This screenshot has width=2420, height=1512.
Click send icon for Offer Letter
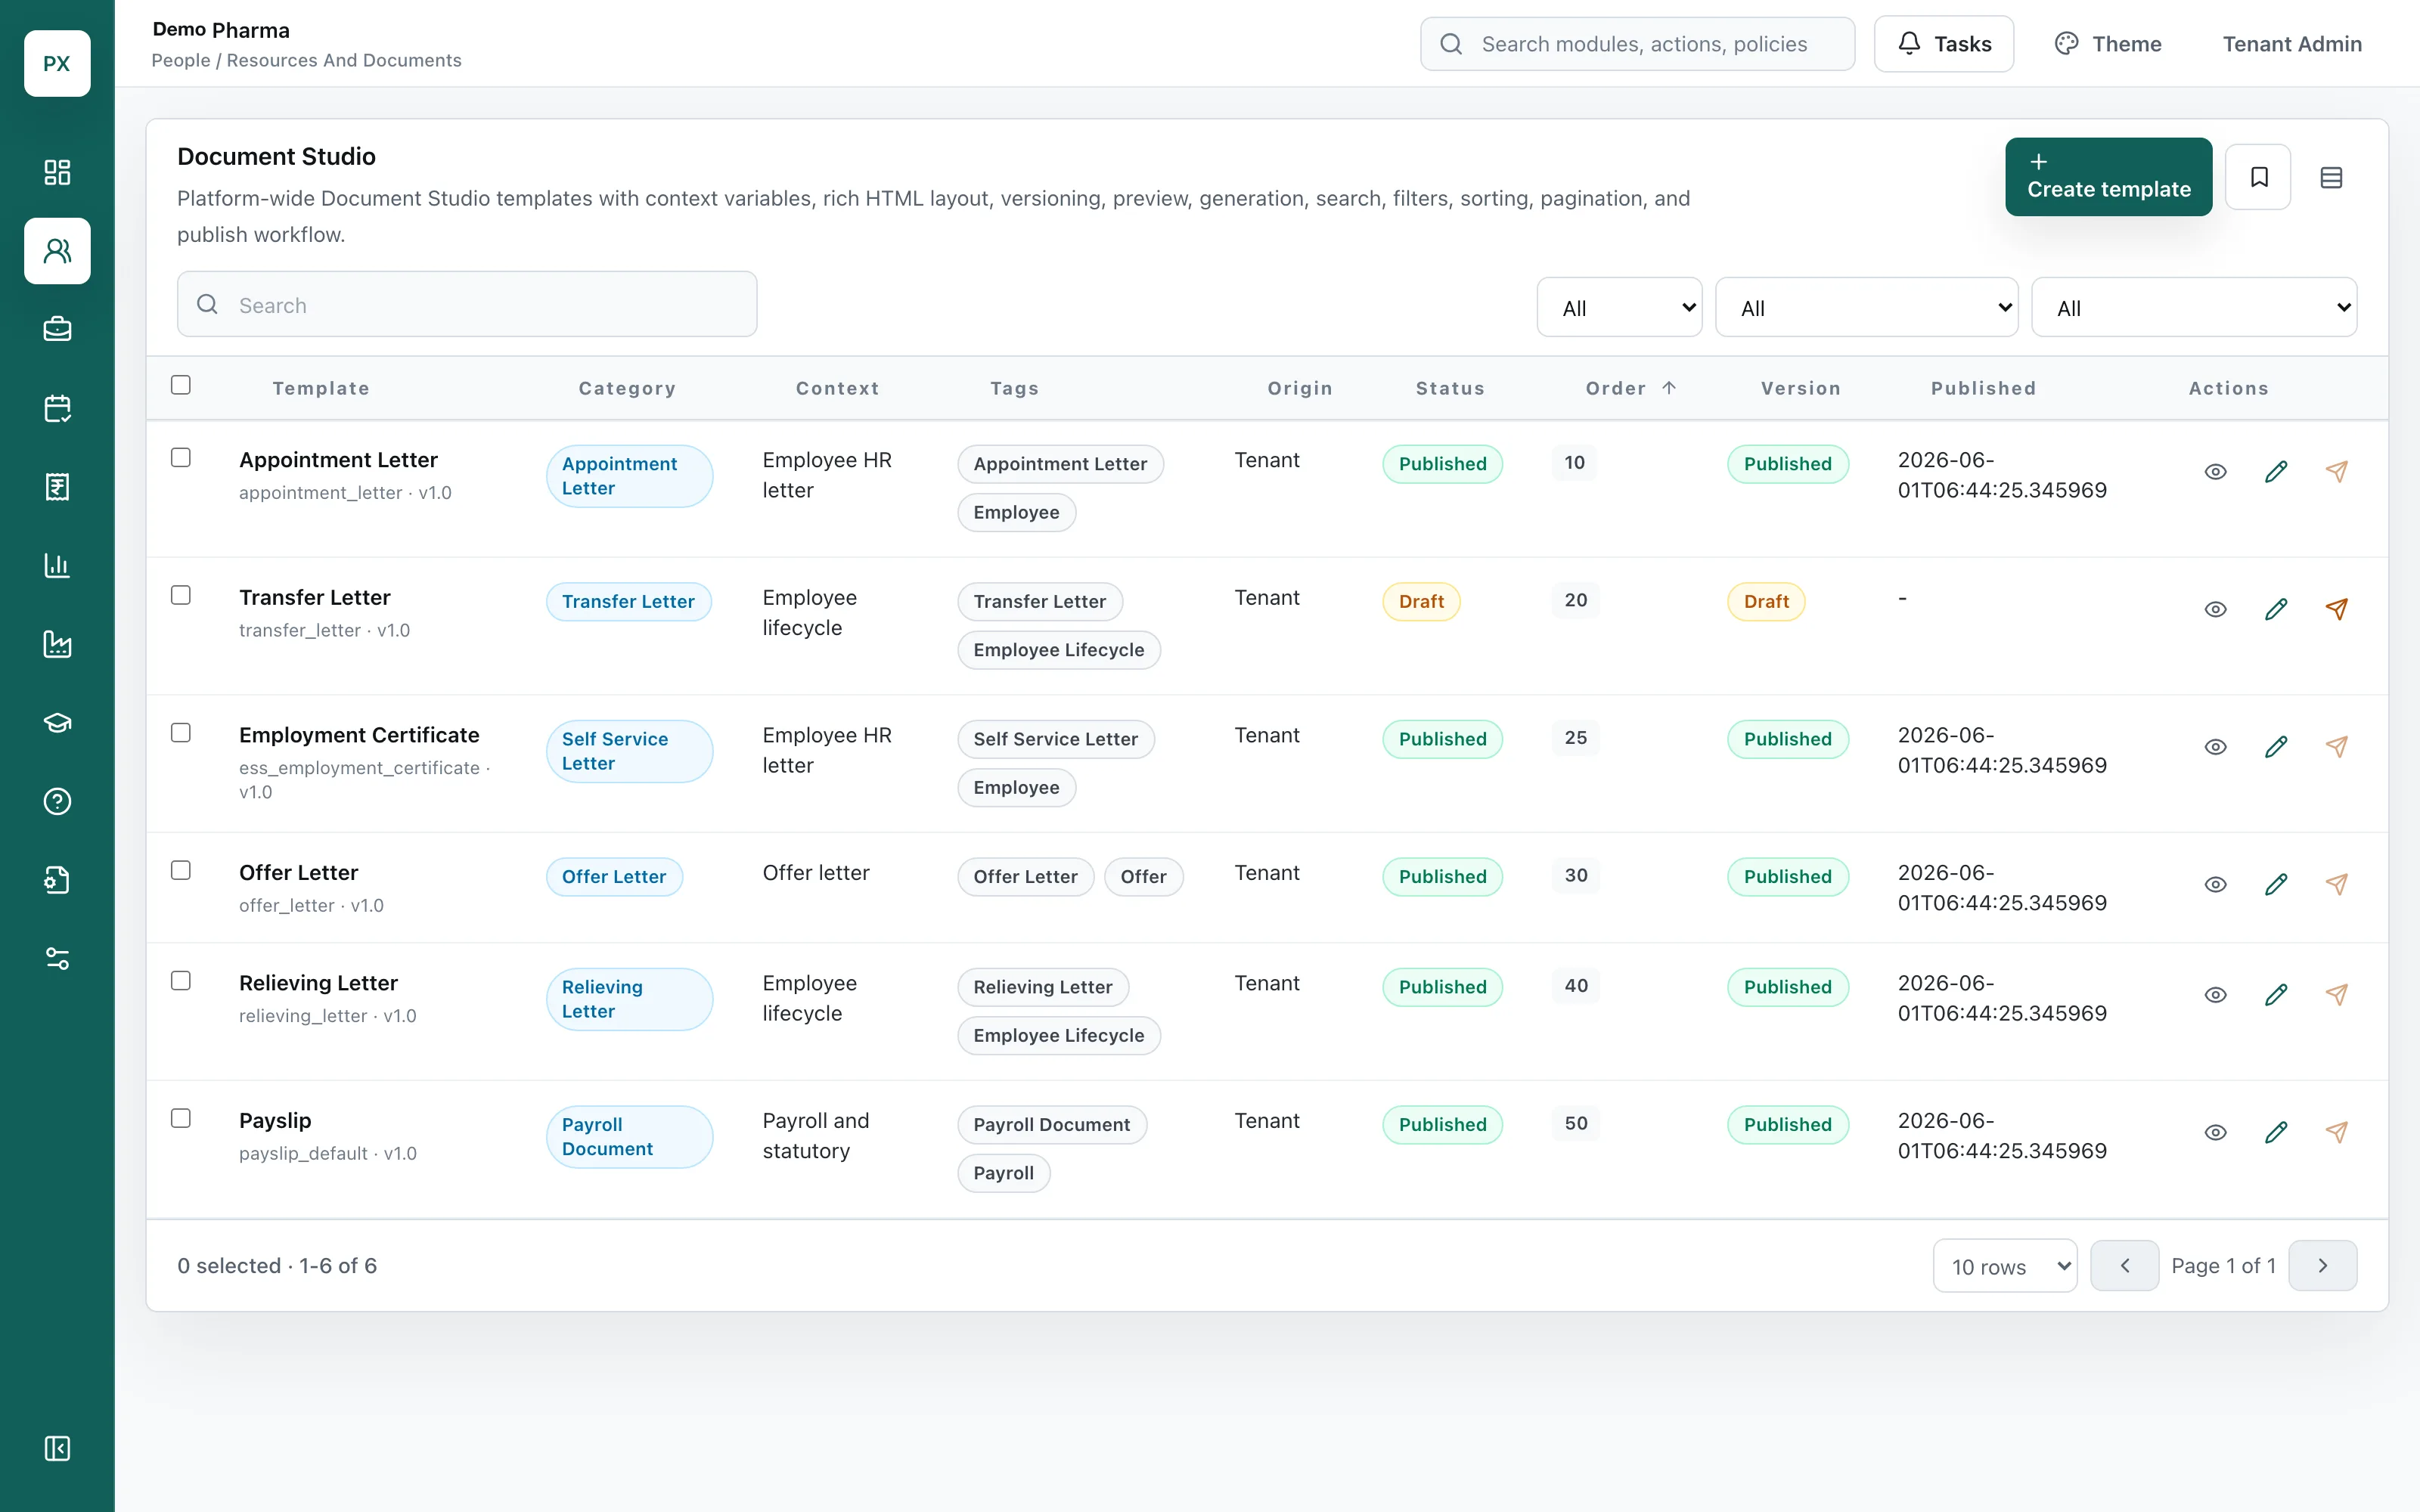tap(2336, 884)
